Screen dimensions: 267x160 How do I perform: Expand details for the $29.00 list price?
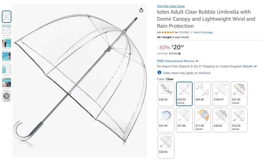click(x=179, y=53)
